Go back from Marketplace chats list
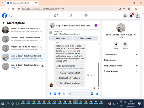Image resolution: width=144 pixels, height=108 pixels. [4, 23]
